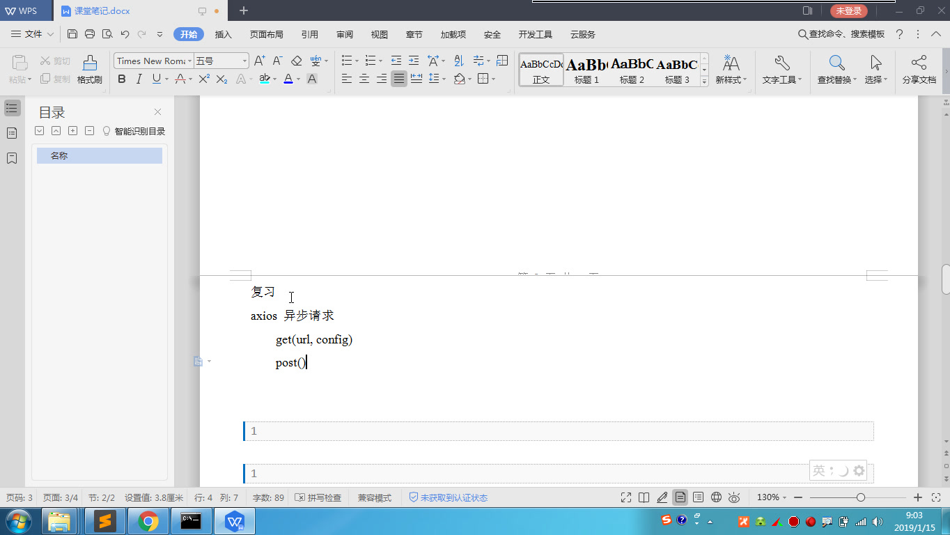Open the font name dropdown

188,61
